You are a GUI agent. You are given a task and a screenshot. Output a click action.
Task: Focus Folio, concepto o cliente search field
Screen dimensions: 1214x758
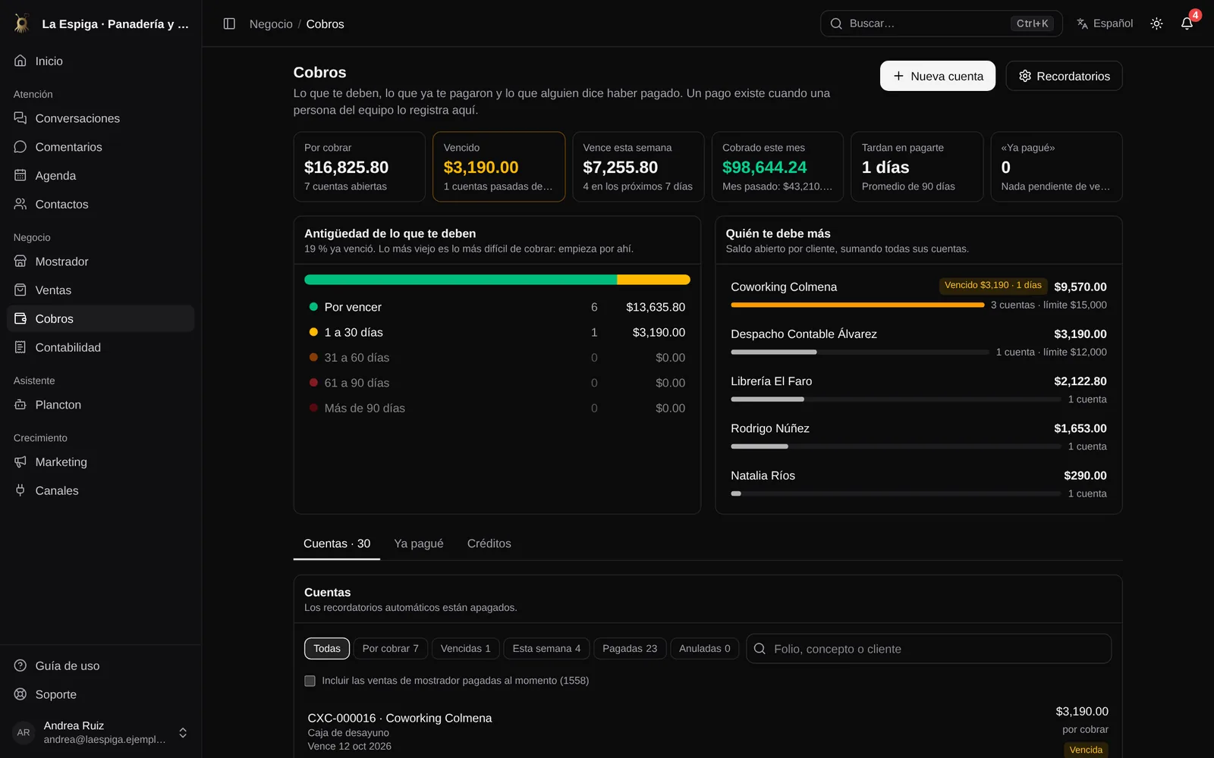coord(929,649)
